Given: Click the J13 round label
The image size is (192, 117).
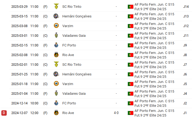Looking at the screenshot, I should [186, 16].
